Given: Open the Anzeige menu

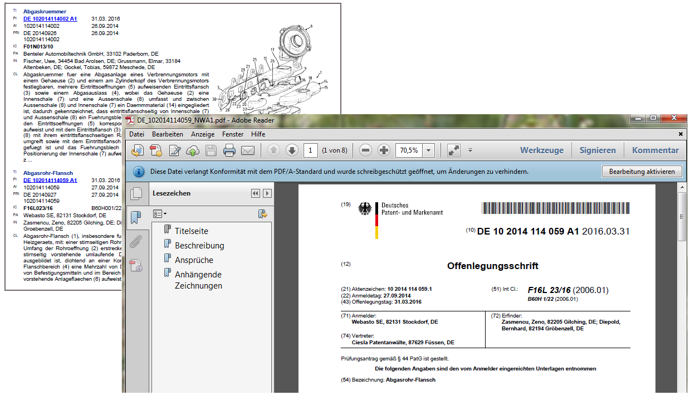Looking at the screenshot, I should click(x=203, y=134).
